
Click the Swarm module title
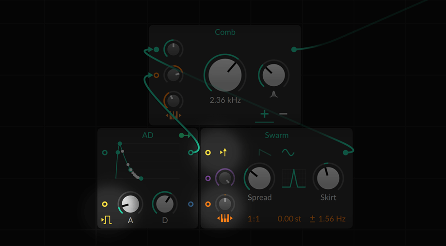(x=276, y=135)
